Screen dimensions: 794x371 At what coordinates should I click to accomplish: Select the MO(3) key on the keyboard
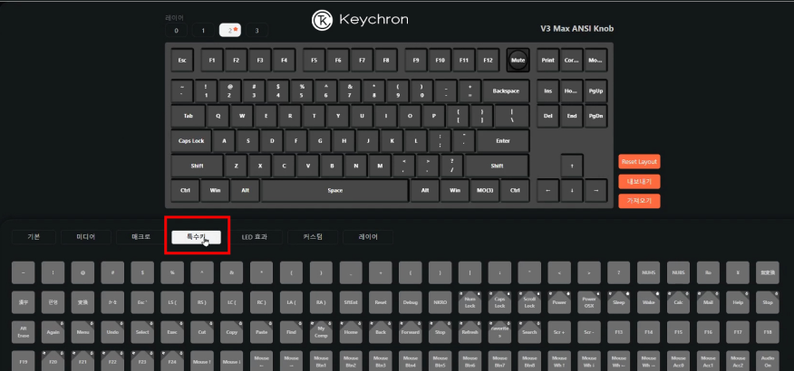tap(485, 191)
